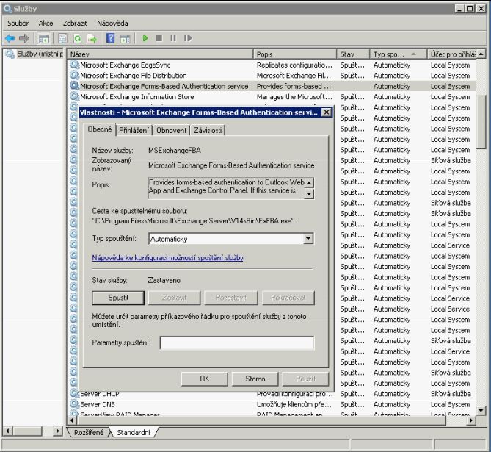The height and width of the screenshot is (452, 491).
Task: Click tree pane horizontal scrollbar left arrow
Action: [x=7, y=431]
